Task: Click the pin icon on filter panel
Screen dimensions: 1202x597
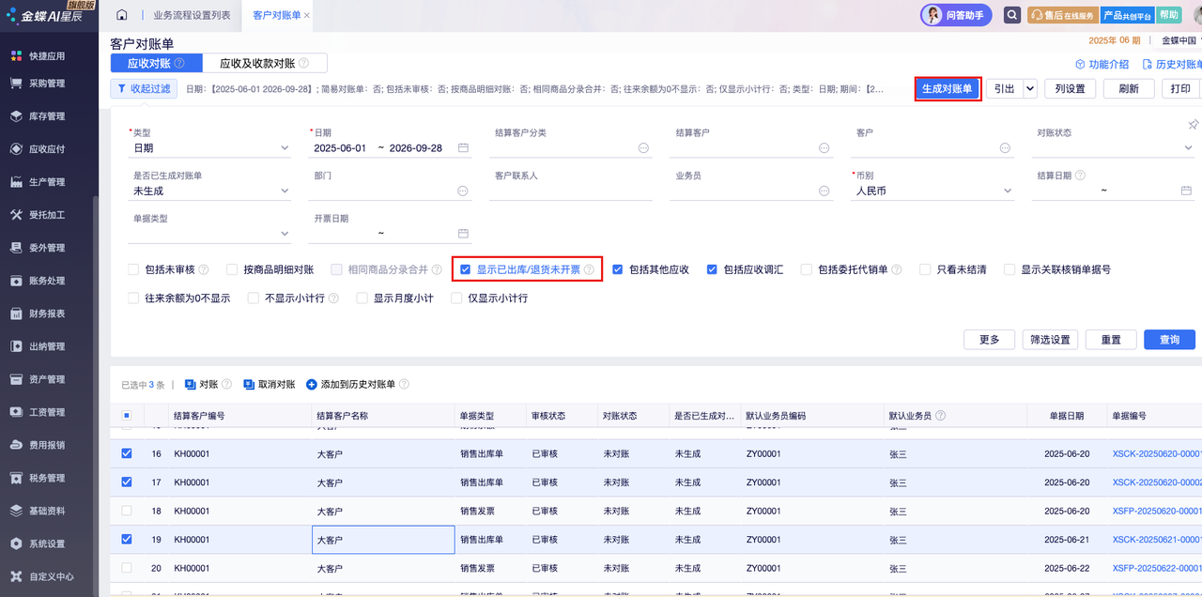Action: [1193, 125]
